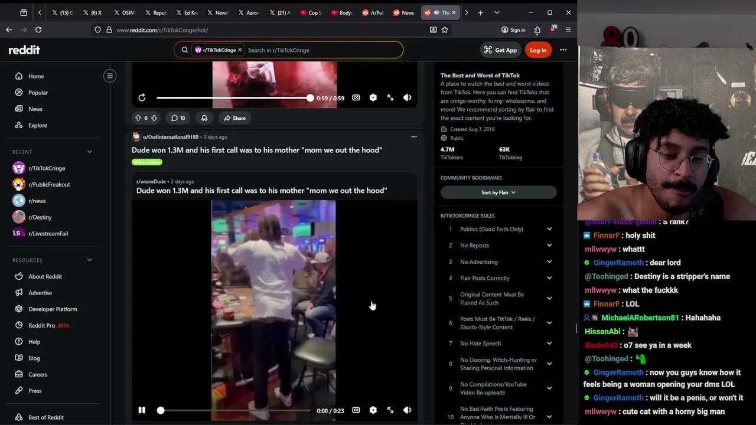The image size is (756, 425).
Task: Open the Home feed
Action: (36, 76)
